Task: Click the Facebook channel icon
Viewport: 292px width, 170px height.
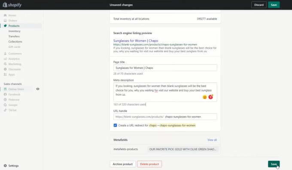Action: (5, 94)
